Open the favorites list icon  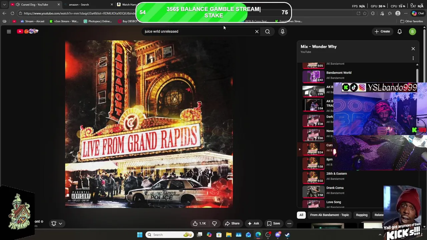coord(390,13)
